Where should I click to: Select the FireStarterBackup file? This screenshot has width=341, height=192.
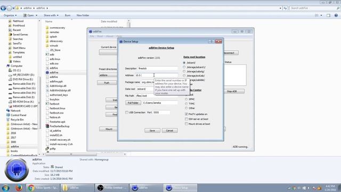point(59,126)
